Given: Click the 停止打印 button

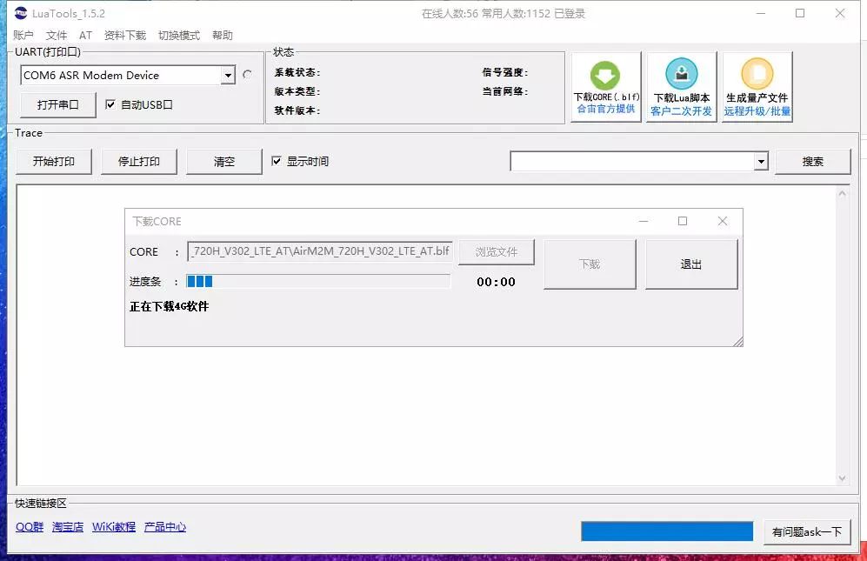Looking at the screenshot, I should [139, 162].
